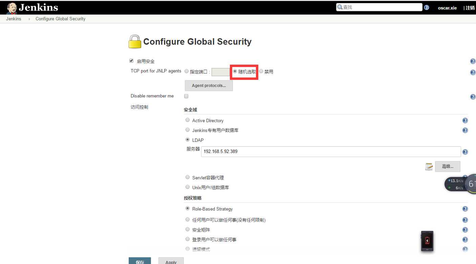
Task: Click in the 查找 search box
Action: tap(379, 7)
